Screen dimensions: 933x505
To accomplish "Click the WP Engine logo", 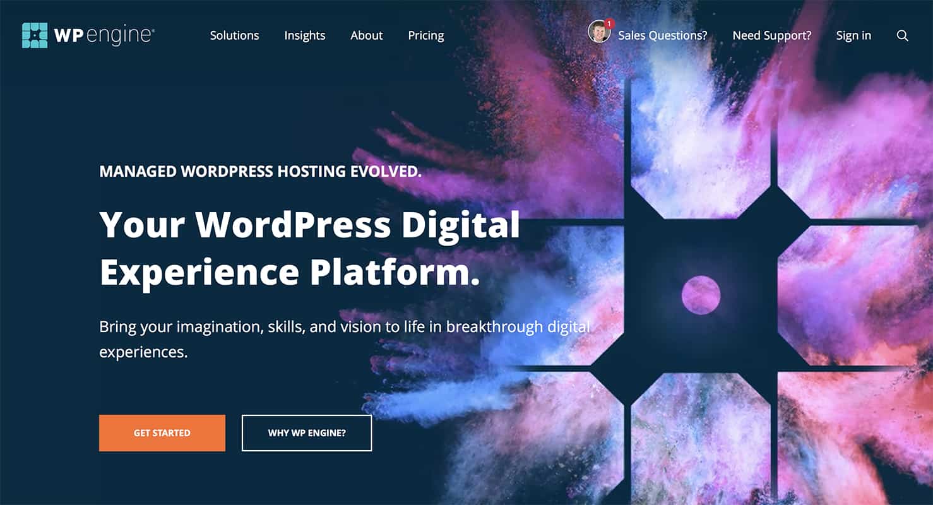I will pos(88,35).
